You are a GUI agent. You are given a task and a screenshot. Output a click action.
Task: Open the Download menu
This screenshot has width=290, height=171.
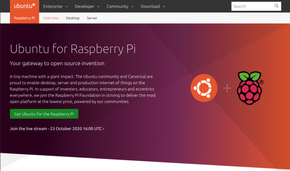(x=150, y=6)
